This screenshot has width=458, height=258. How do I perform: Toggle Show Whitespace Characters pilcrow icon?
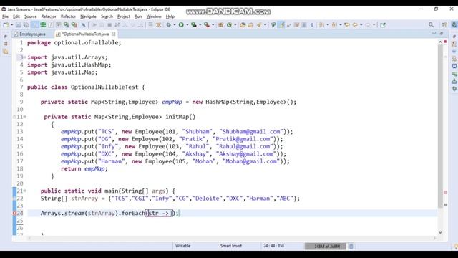tap(312, 25)
